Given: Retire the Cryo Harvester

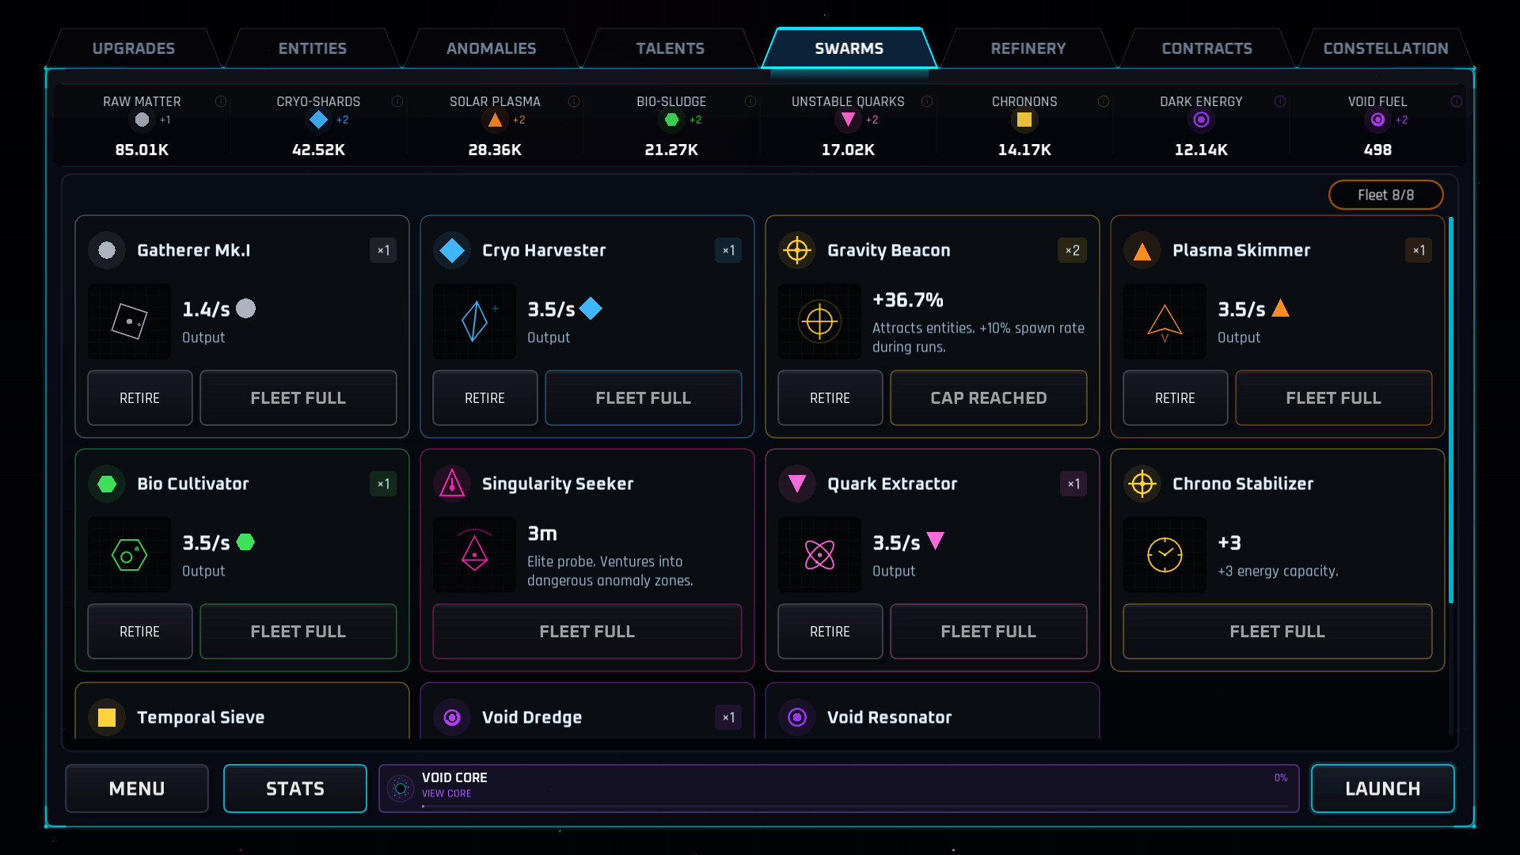Looking at the screenshot, I should pyautogui.click(x=485, y=398).
